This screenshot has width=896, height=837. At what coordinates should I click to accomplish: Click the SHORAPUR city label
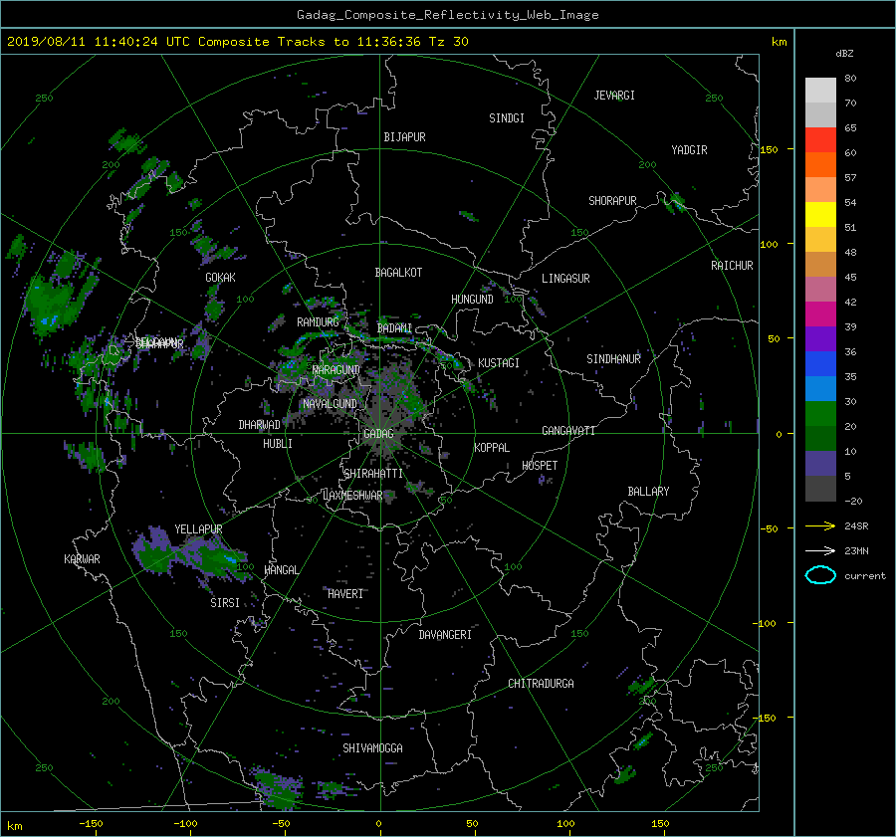612,201
